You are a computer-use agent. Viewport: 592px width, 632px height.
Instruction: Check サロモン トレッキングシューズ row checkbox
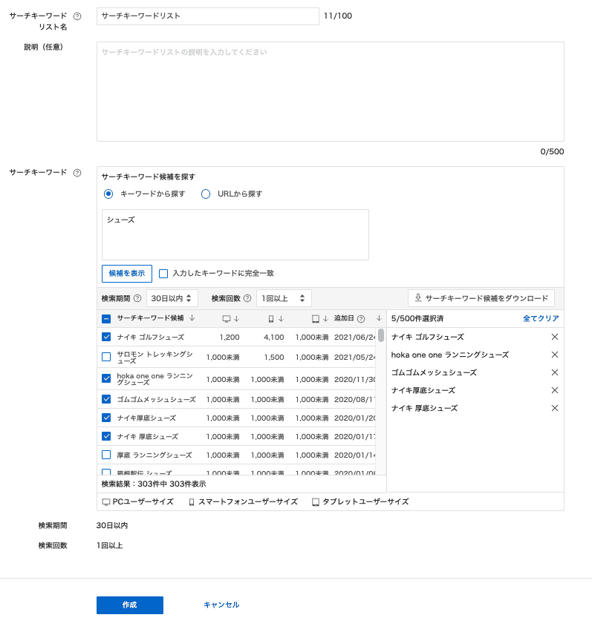(106, 357)
